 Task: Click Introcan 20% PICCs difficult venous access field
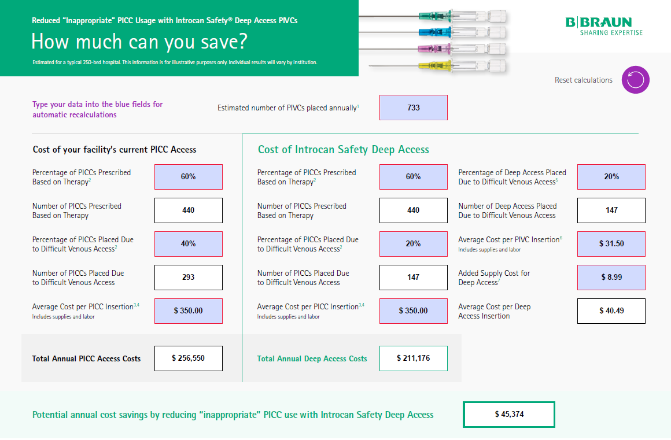[x=413, y=244]
